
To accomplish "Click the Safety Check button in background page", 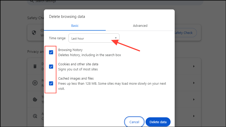I will tap(186, 33).
